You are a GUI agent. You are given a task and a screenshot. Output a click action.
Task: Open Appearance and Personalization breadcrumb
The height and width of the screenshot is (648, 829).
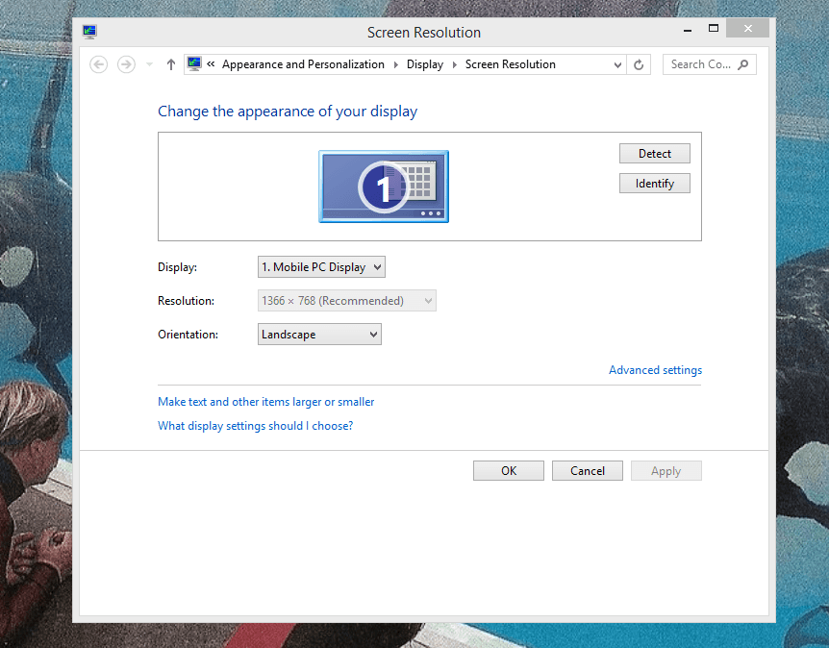[303, 64]
